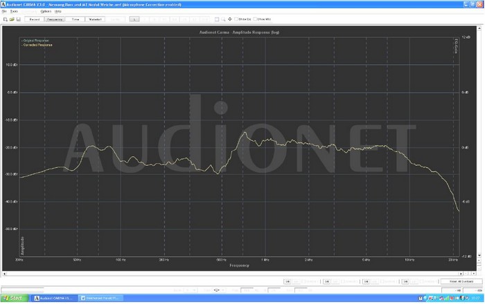Toggle the L channel button

[134, 19]
